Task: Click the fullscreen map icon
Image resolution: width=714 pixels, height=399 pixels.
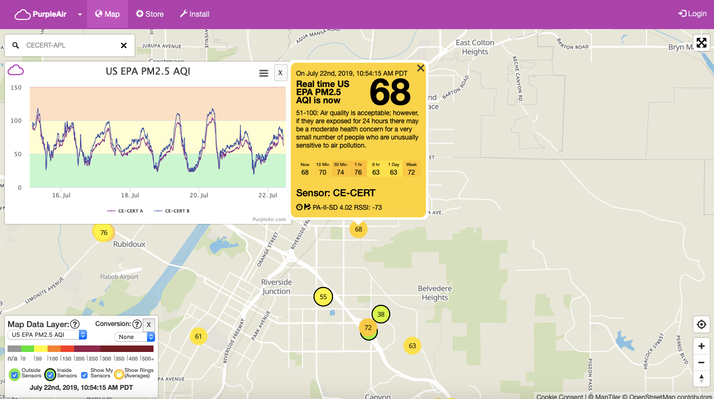Action: (701, 43)
